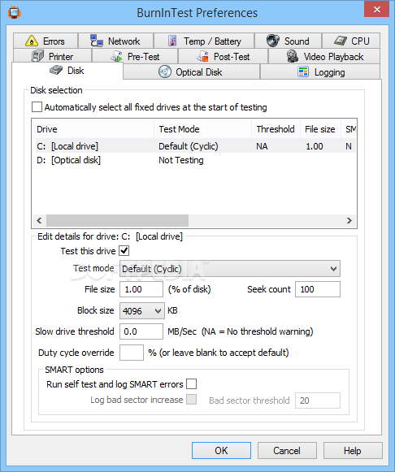This screenshot has height=472, width=395.
Task: Click the Pre-Test tab icon
Action: 116,56
